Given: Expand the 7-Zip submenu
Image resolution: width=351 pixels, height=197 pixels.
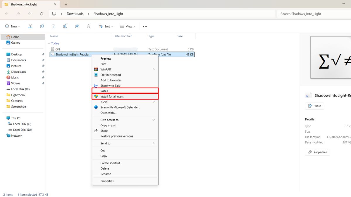Looking at the screenshot, I should pyautogui.click(x=154, y=102).
